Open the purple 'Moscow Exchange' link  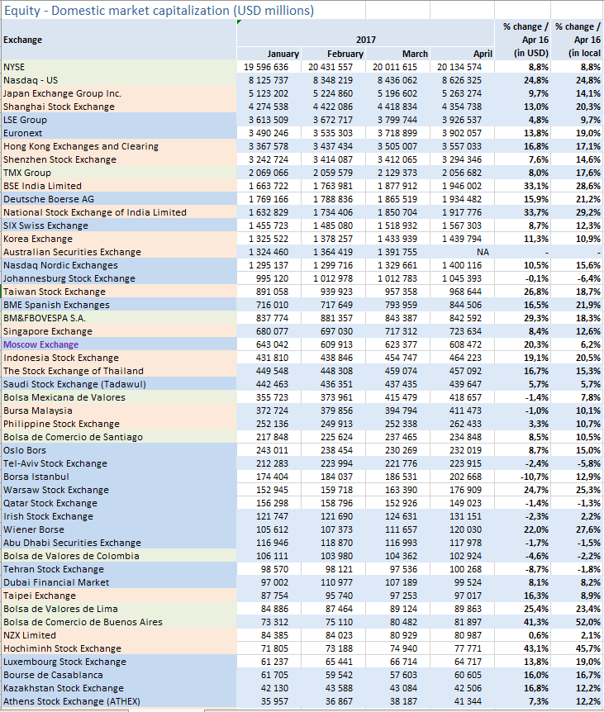[40, 344]
